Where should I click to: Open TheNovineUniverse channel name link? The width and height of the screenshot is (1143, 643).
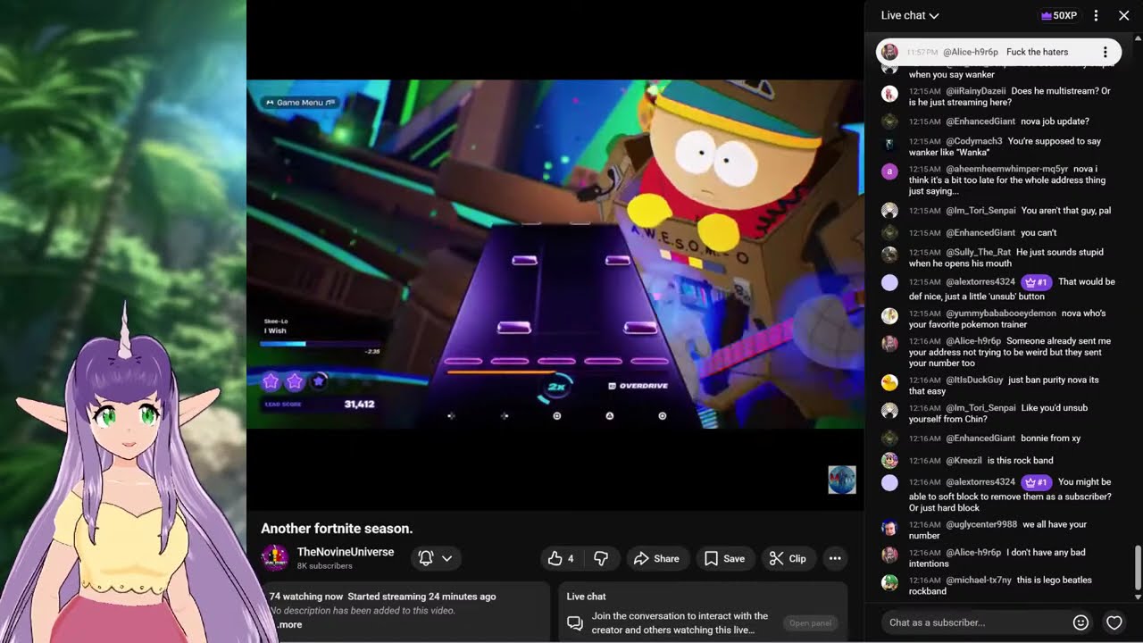345,552
